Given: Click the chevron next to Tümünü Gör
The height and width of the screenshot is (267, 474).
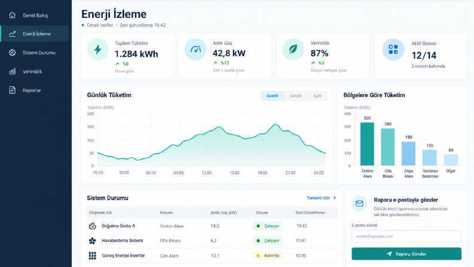Looking at the screenshot, I should [335, 198].
